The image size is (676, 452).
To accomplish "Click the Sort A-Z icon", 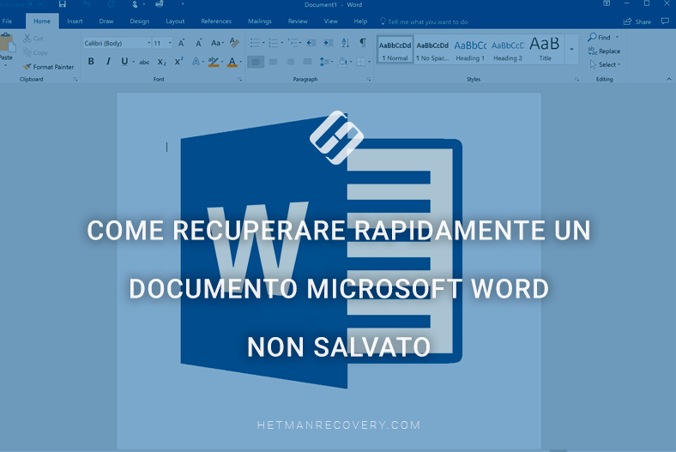I will [x=346, y=43].
